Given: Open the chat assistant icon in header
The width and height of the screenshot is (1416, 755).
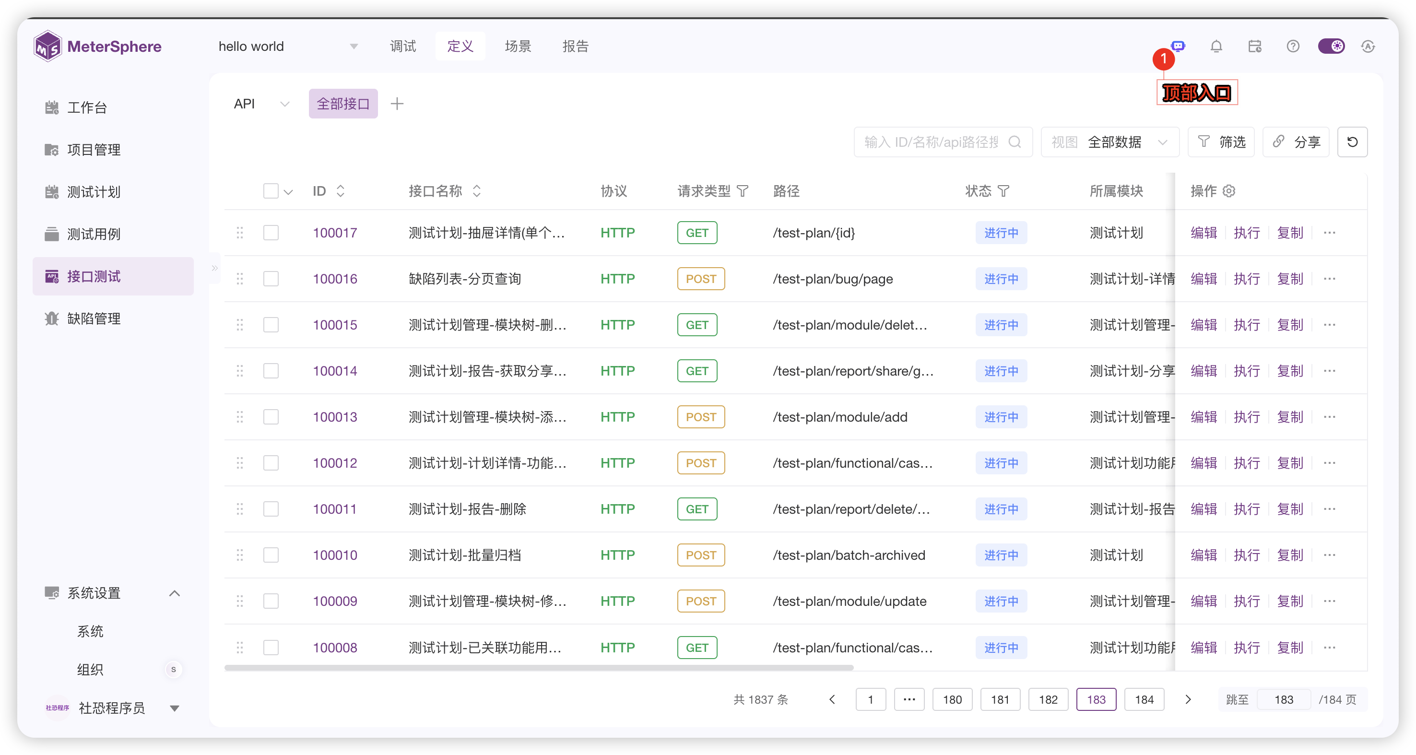Looking at the screenshot, I should [1178, 46].
